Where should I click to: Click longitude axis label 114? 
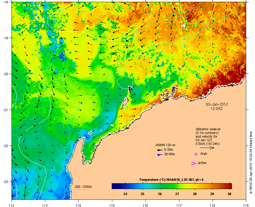click(x=78, y=205)
